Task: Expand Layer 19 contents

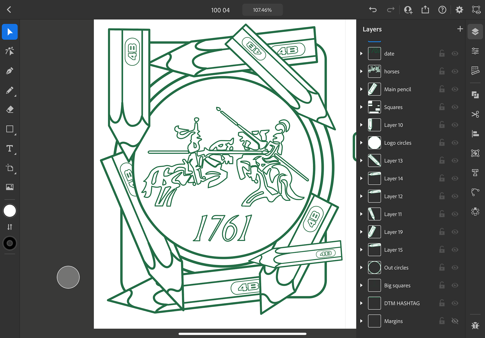Action: (361, 232)
